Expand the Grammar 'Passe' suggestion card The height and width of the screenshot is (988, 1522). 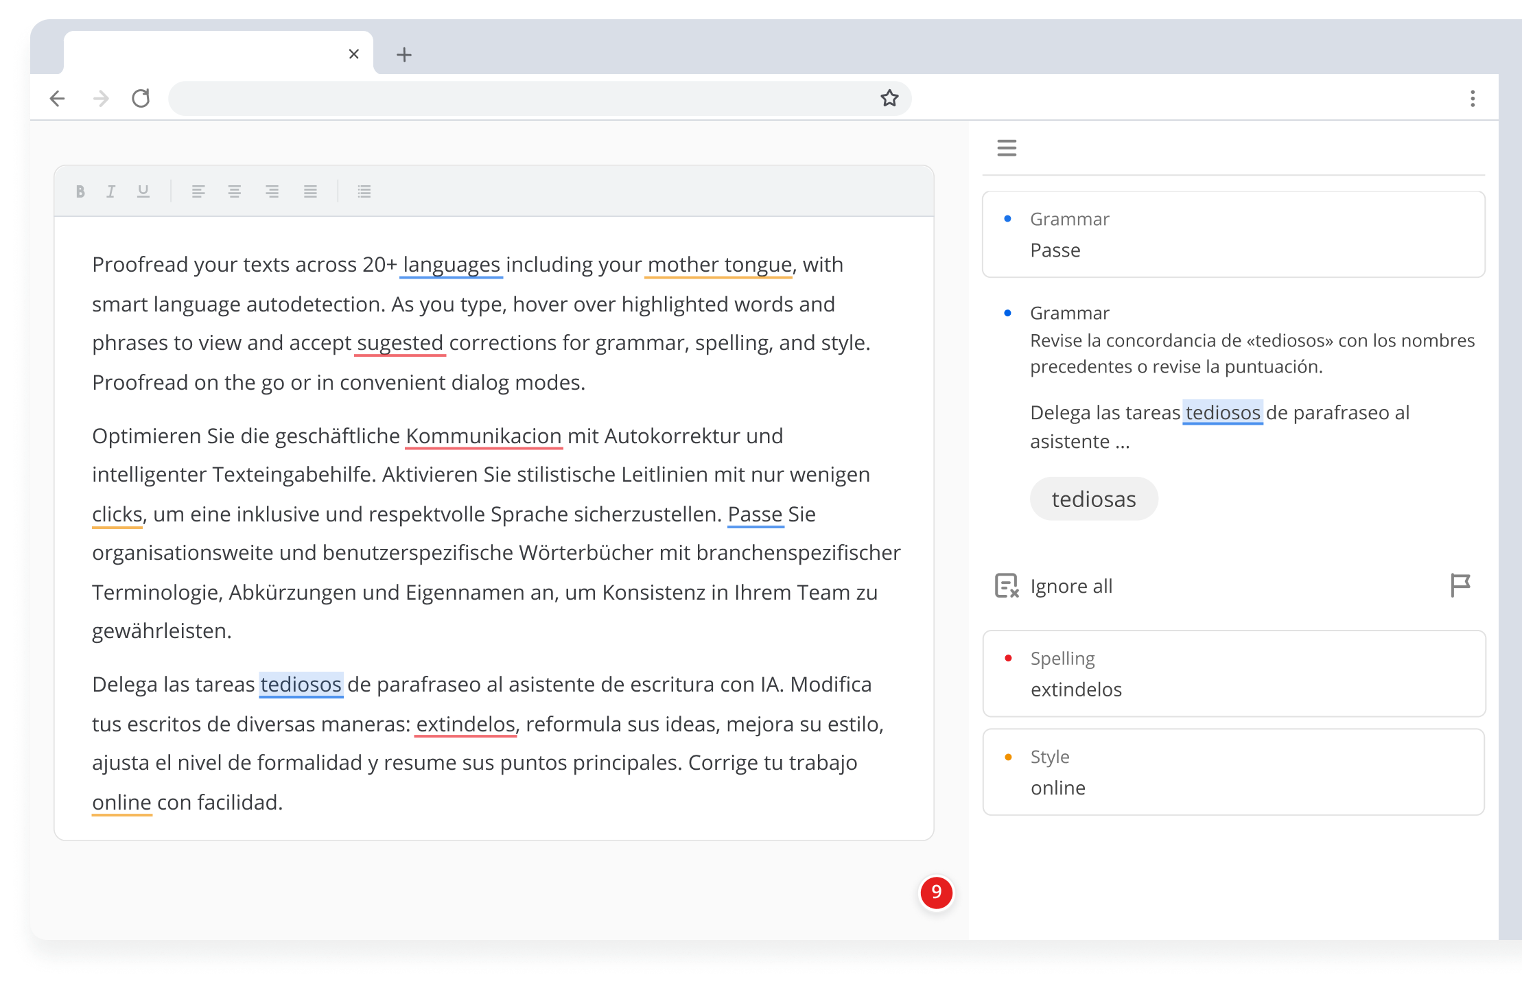[x=1233, y=235]
